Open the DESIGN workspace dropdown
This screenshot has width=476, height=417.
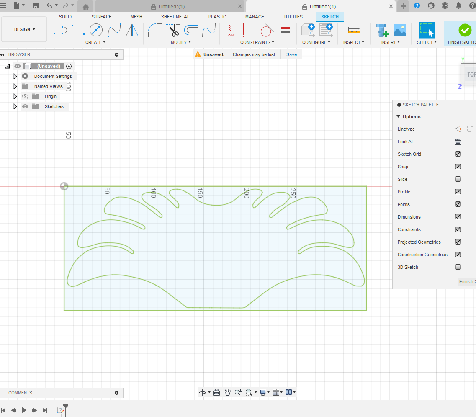pyautogui.click(x=24, y=29)
